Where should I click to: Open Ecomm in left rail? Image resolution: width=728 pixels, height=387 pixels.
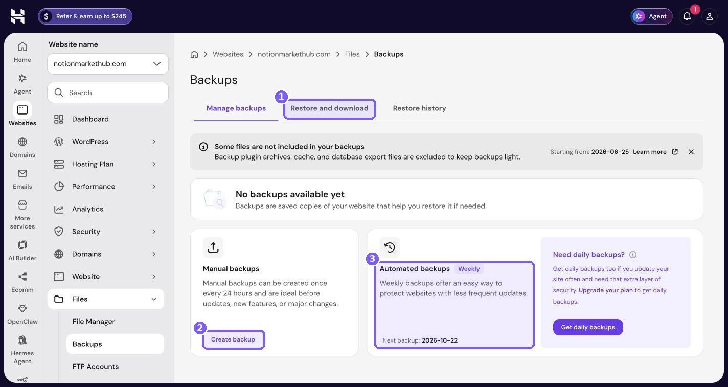coord(22,282)
